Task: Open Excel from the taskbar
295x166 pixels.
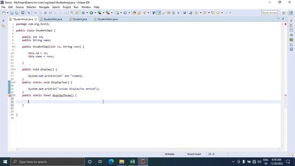Action: pyautogui.click(x=132, y=162)
